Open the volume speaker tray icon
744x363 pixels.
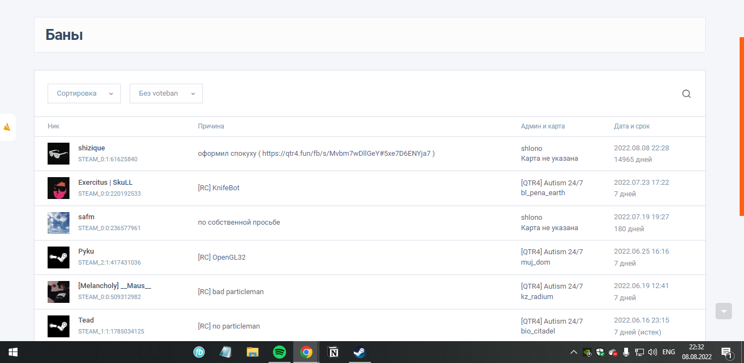[652, 352]
